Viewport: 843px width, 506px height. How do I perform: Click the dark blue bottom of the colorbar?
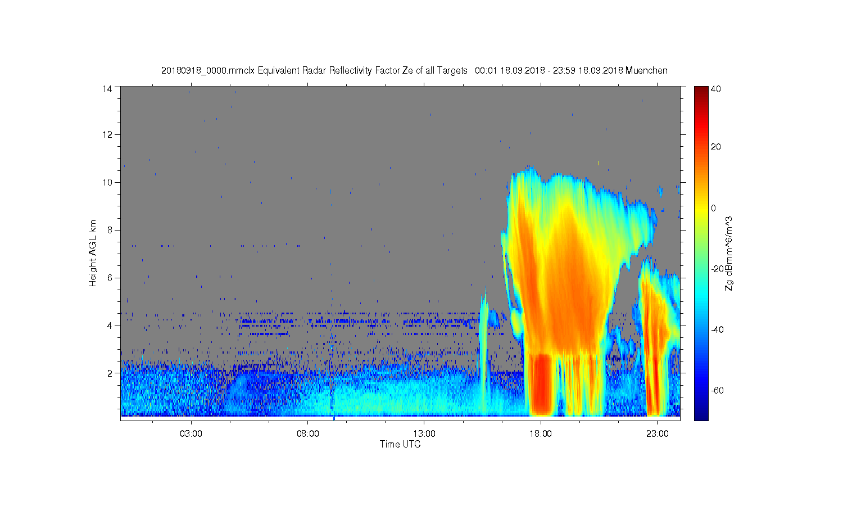(701, 413)
